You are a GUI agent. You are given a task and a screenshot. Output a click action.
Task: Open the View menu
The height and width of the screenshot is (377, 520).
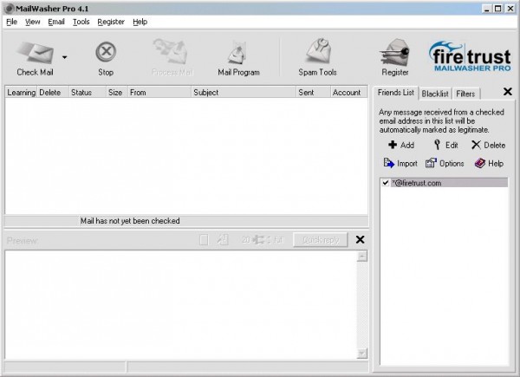[33, 22]
